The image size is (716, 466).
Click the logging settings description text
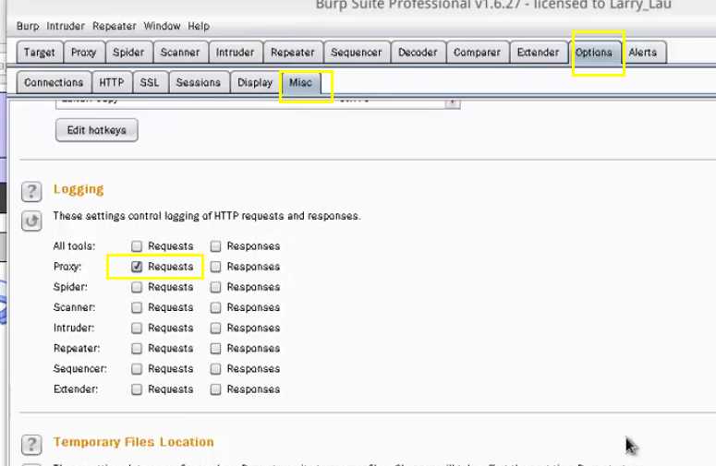(x=207, y=216)
